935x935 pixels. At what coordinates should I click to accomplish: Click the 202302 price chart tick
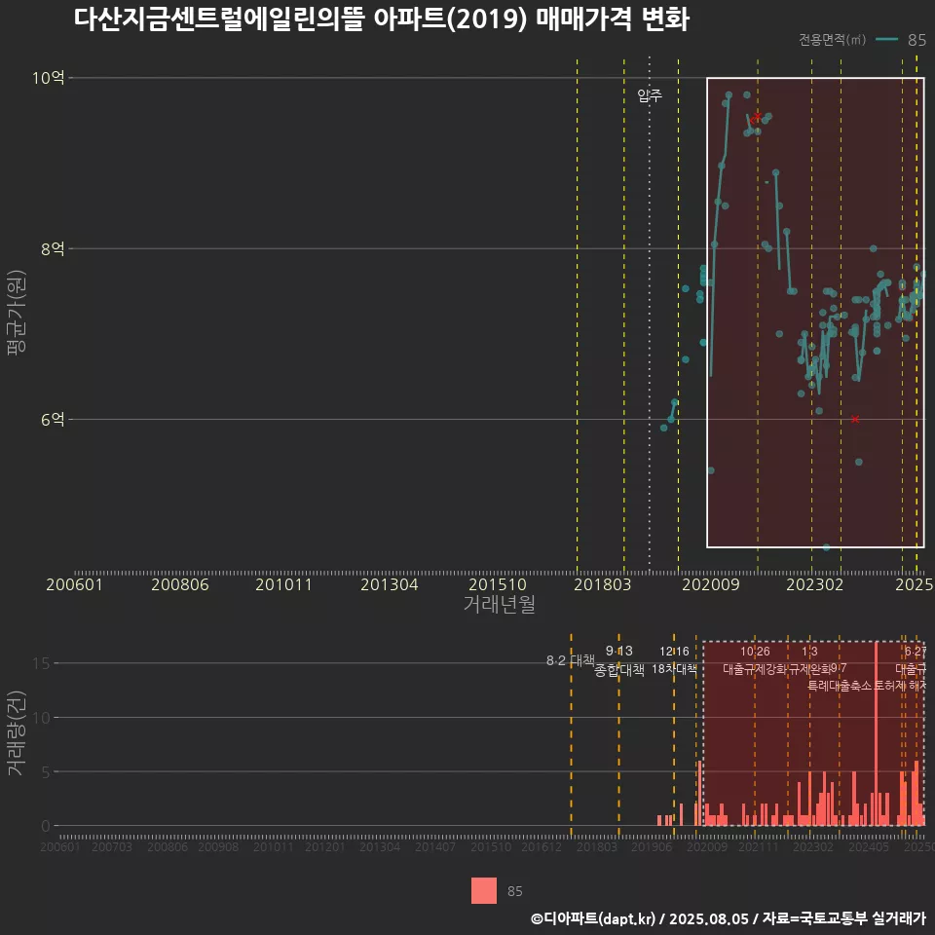(814, 584)
